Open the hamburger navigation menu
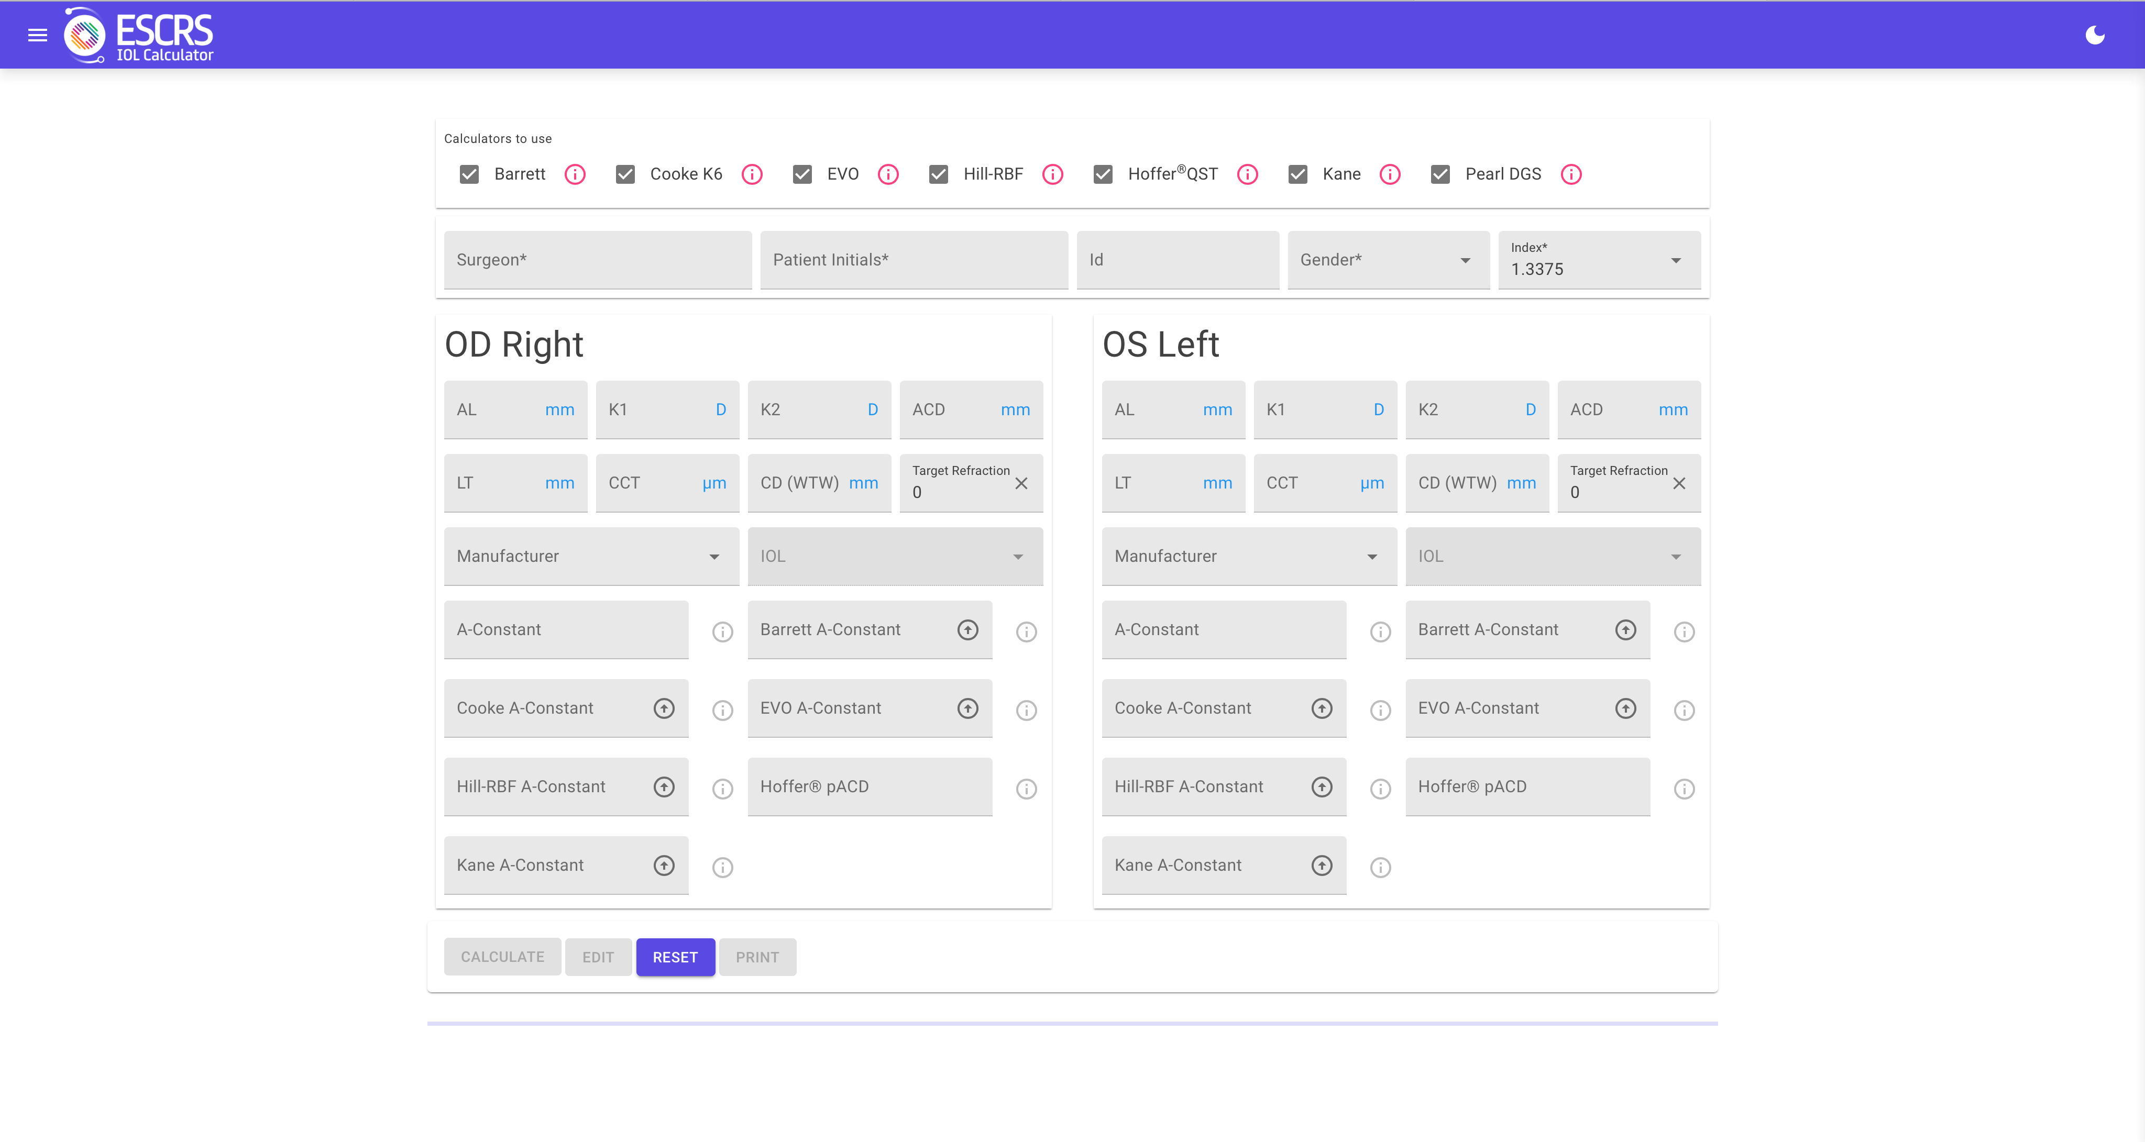 38,35
